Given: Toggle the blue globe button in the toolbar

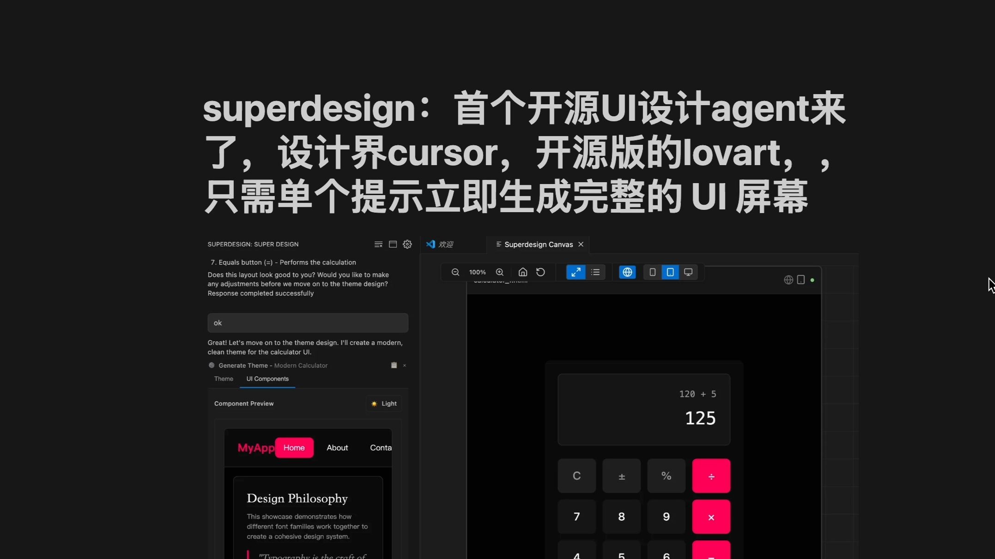Looking at the screenshot, I should (x=627, y=272).
